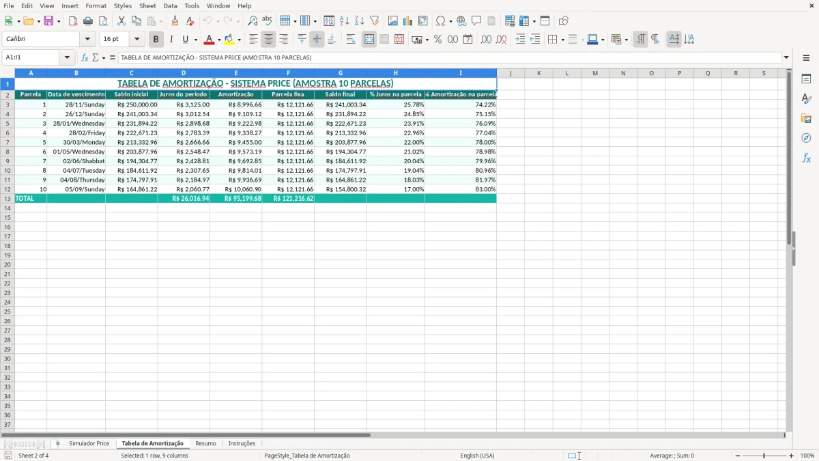Click Format as Percent icon

(x=437, y=40)
